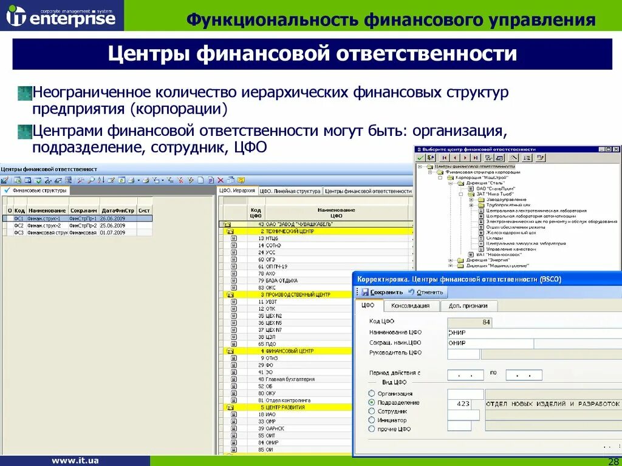
Task: Click the floppy disk icon on Сохранить
Action: (x=365, y=292)
